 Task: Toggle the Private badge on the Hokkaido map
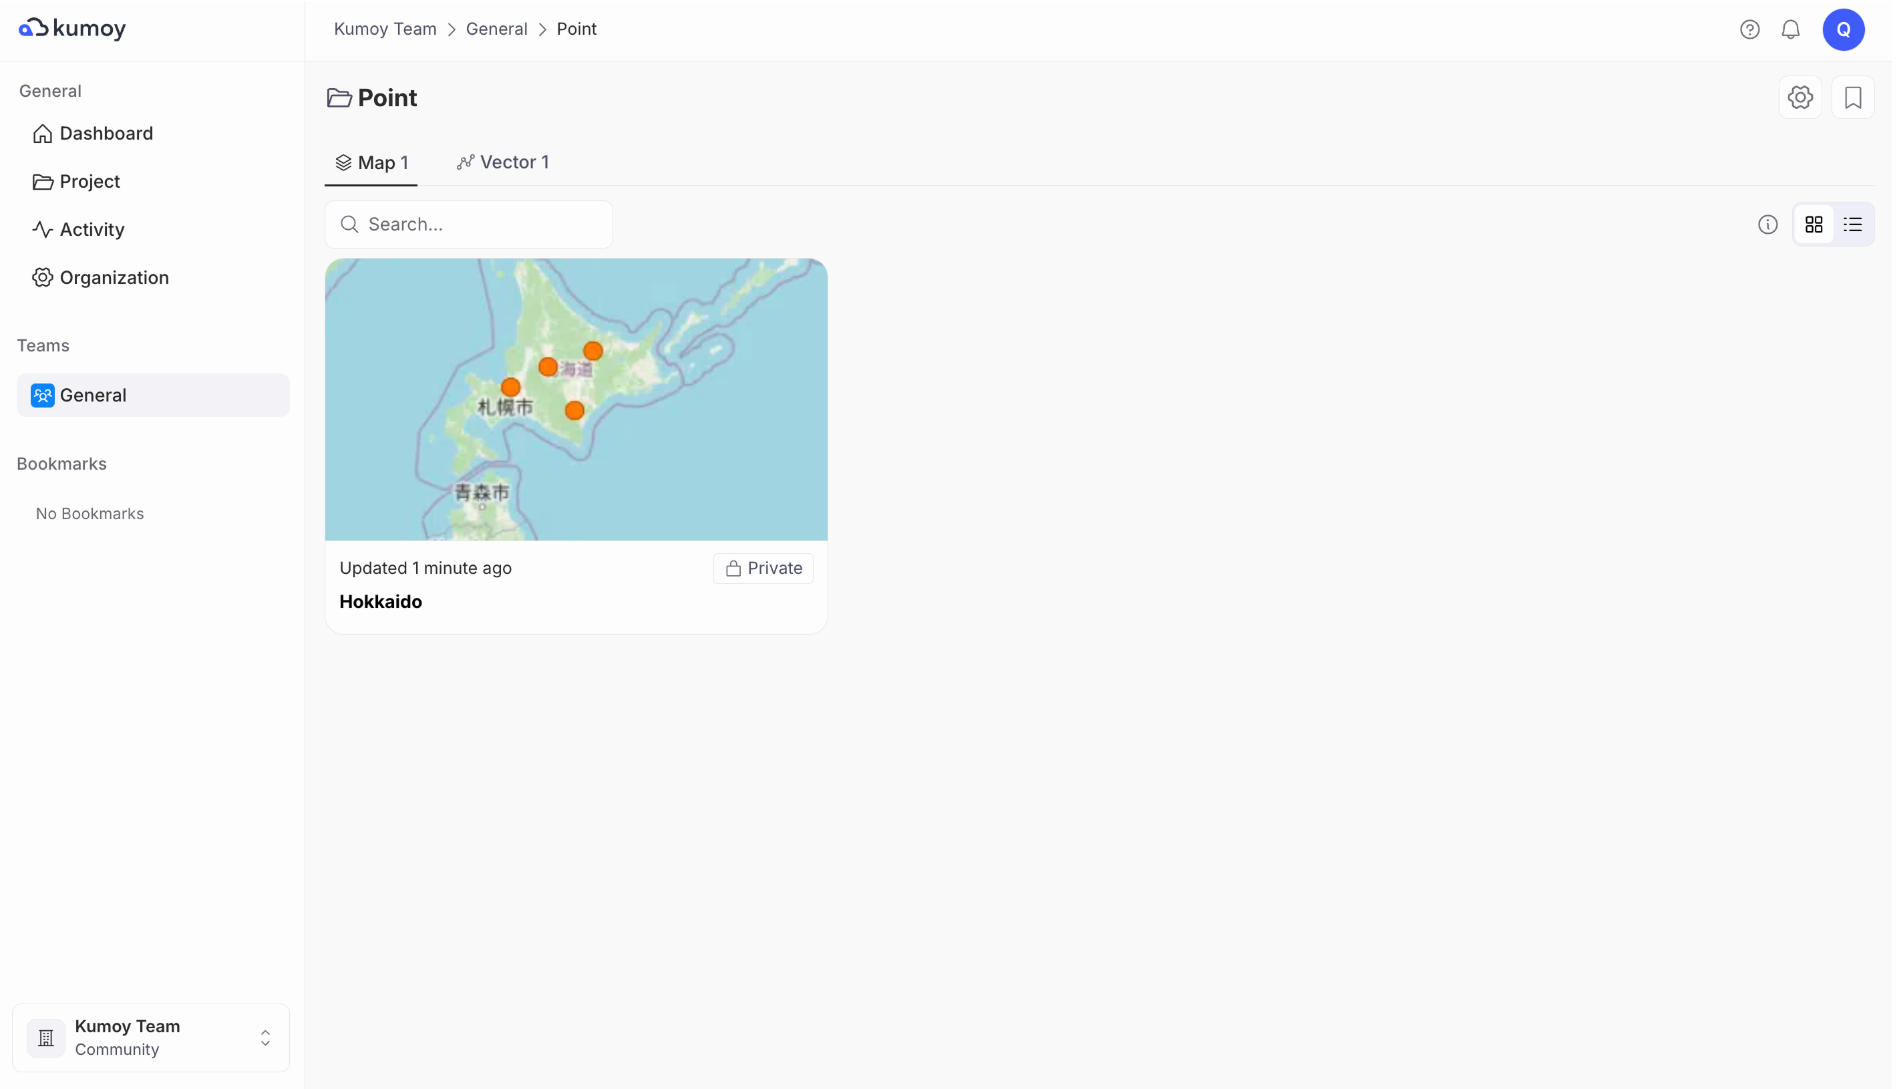[x=763, y=569]
